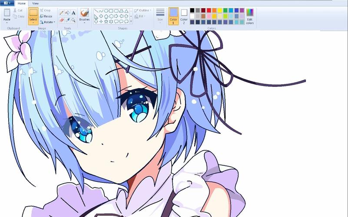Pick the Eraser tool
Viewport: 348px width, 217px height.
[62, 20]
